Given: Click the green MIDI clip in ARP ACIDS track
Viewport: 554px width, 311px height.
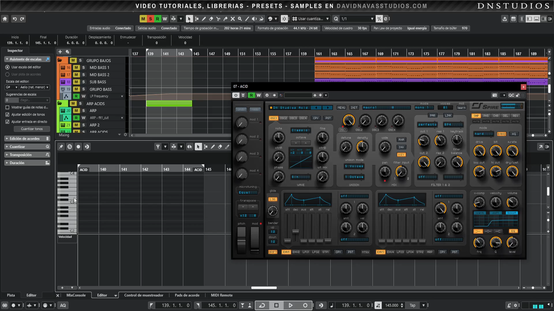Looking at the screenshot, I should 169,103.
